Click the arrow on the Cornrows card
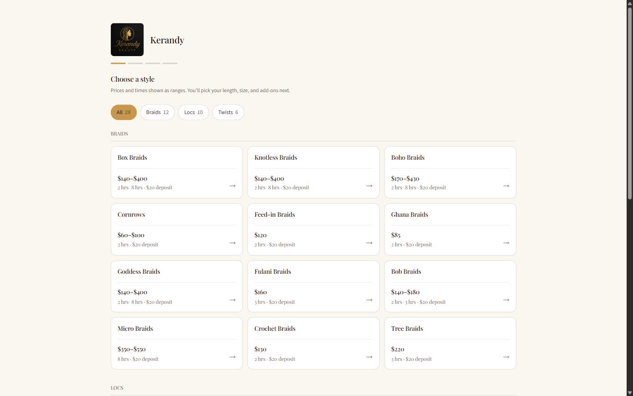Viewport: 633px width, 396px height. point(232,243)
